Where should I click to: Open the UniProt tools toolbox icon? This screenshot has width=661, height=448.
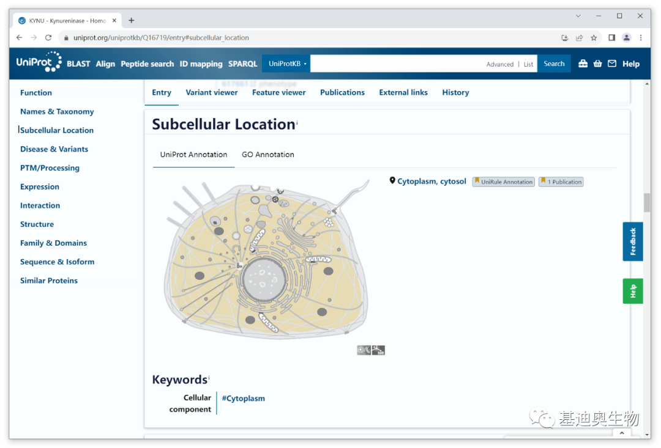click(x=583, y=64)
